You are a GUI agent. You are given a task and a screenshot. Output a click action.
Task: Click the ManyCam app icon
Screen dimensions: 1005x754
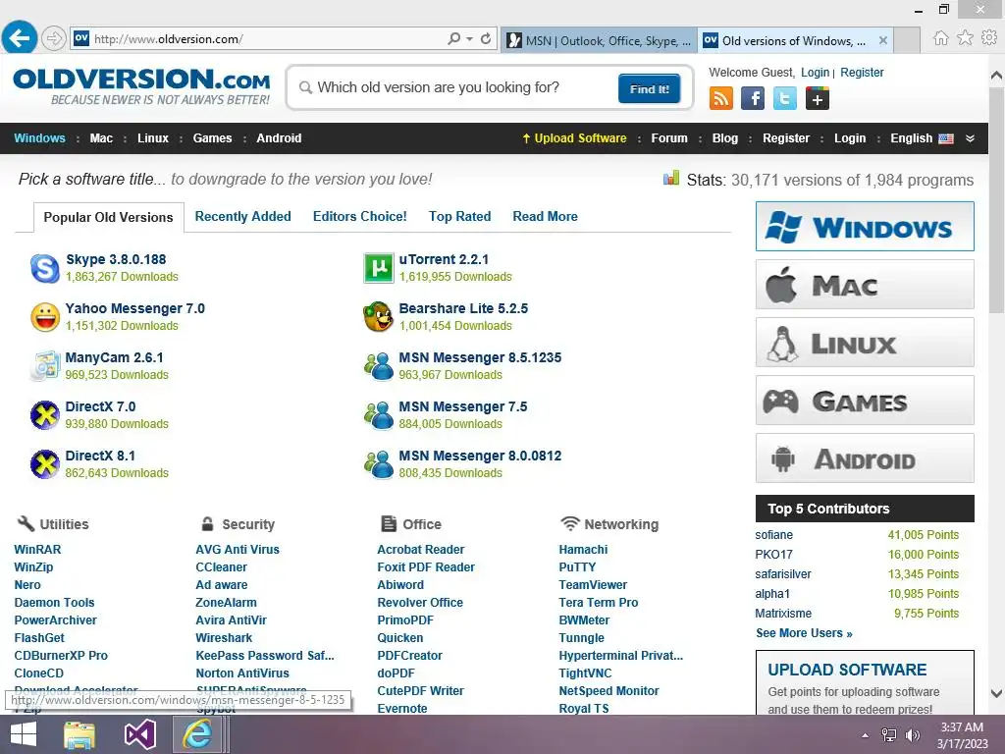point(45,366)
